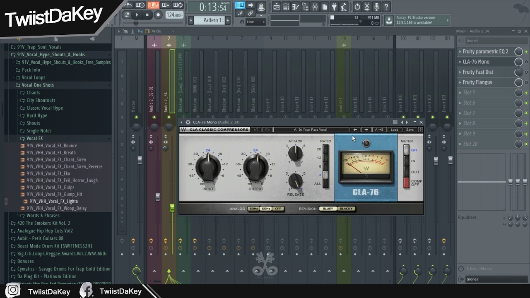The image size is (530, 298).
Task: Toggle CLA-76 Mono slot enable LED
Action: tap(526, 62)
